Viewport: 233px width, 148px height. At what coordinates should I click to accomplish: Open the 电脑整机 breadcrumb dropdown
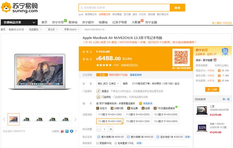[35, 29]
